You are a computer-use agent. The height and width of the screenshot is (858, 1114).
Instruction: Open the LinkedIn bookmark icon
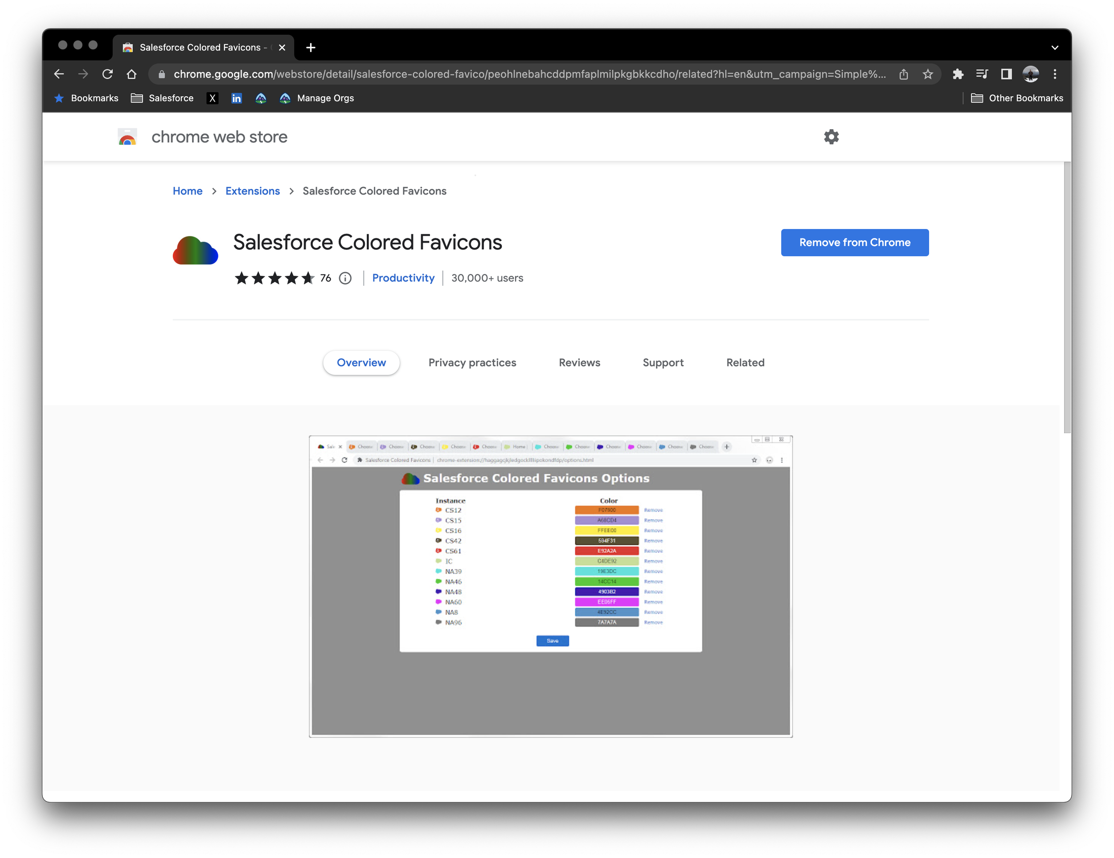237,98
